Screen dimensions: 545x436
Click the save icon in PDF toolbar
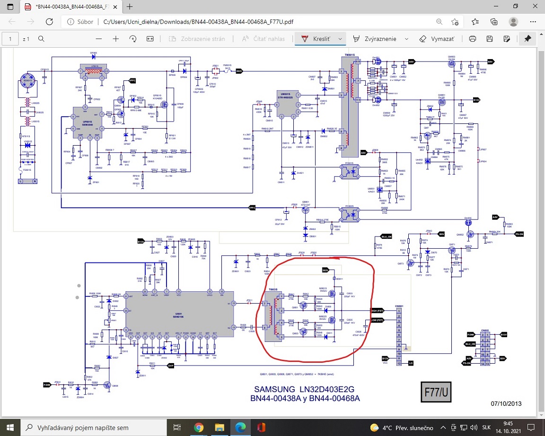tap(490, 39)
